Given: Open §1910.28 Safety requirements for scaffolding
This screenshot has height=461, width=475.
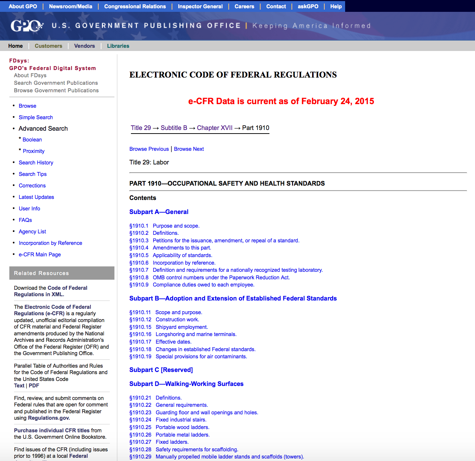Looking at the screenshot, I should pos(184,450).
